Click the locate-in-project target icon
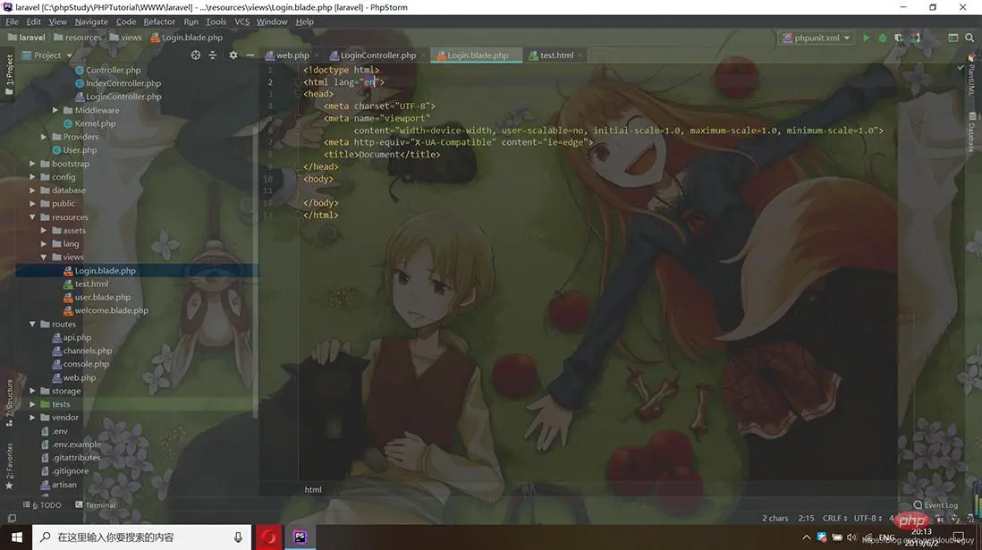 [196, 55]
